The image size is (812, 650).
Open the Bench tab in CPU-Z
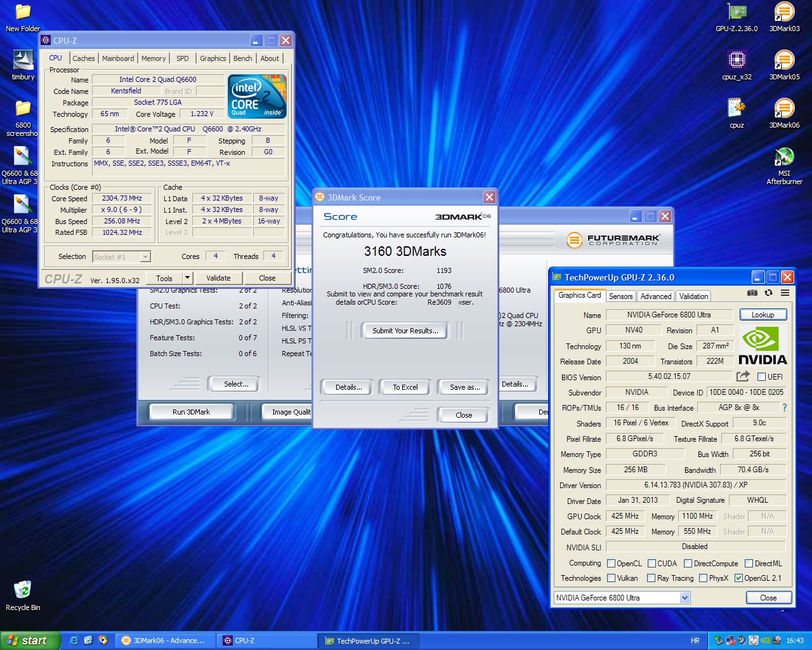click(x=243, y=58)
